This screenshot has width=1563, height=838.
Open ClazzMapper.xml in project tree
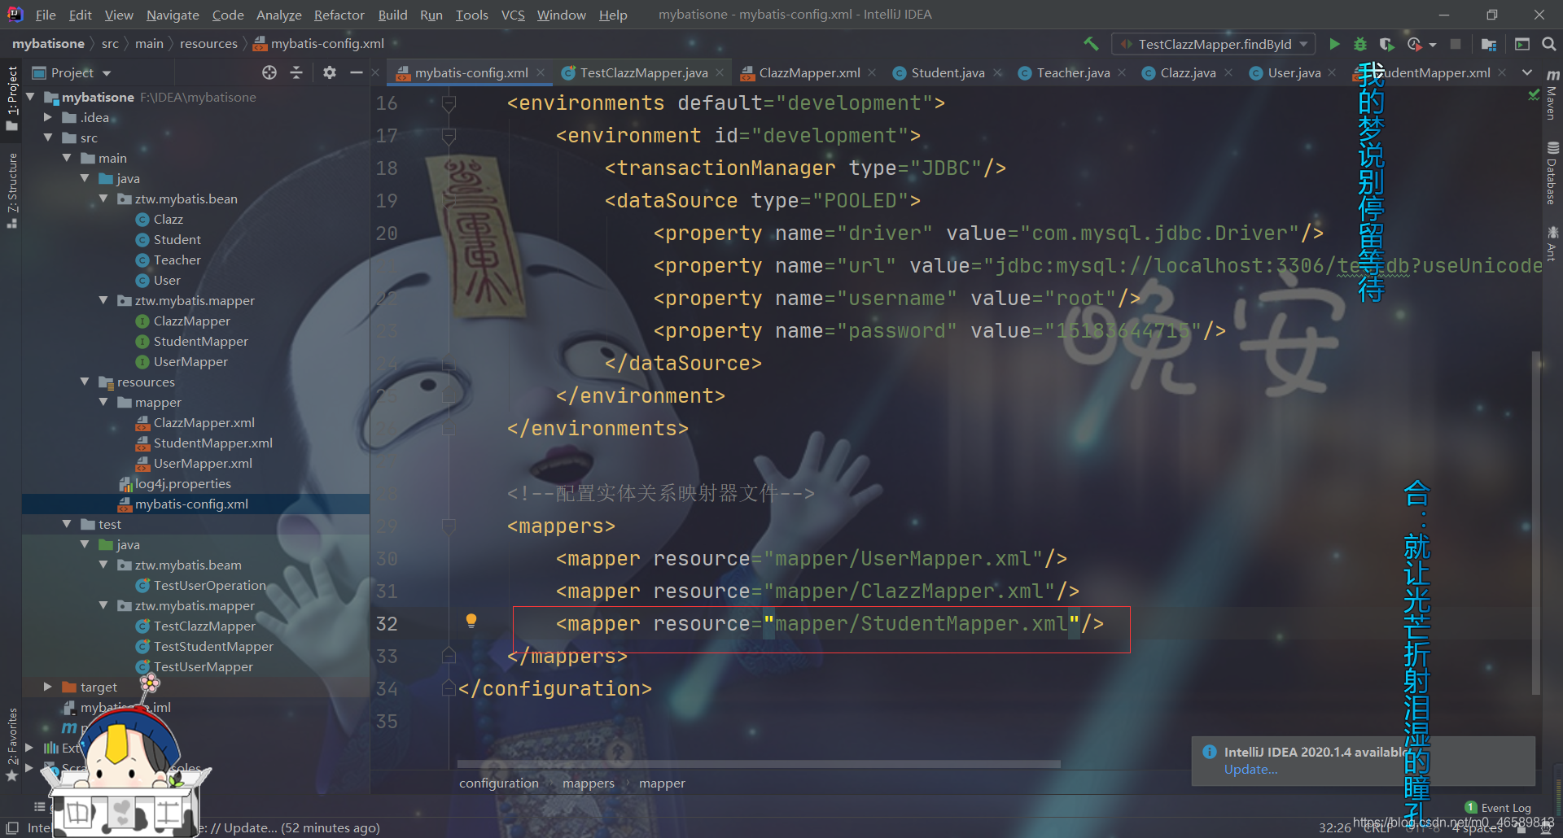(x=204, y=422)
